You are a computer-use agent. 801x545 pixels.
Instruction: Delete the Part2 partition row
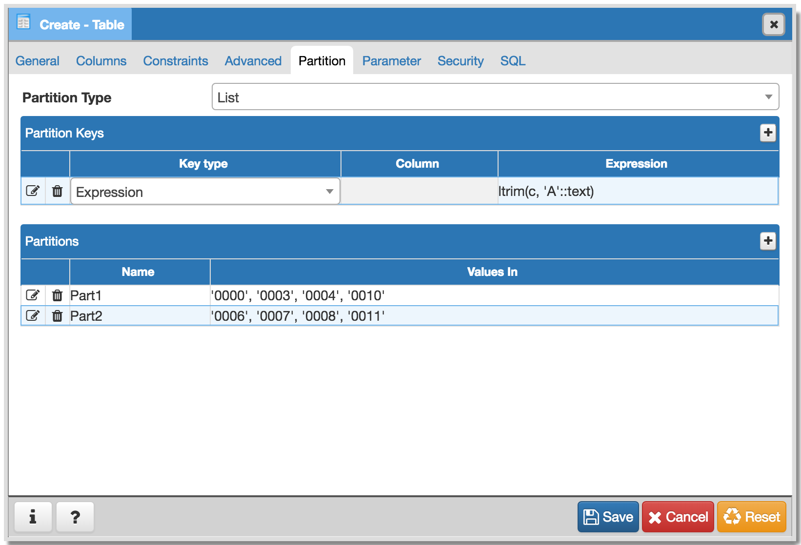pyautogui.click(x=58, y=316)
